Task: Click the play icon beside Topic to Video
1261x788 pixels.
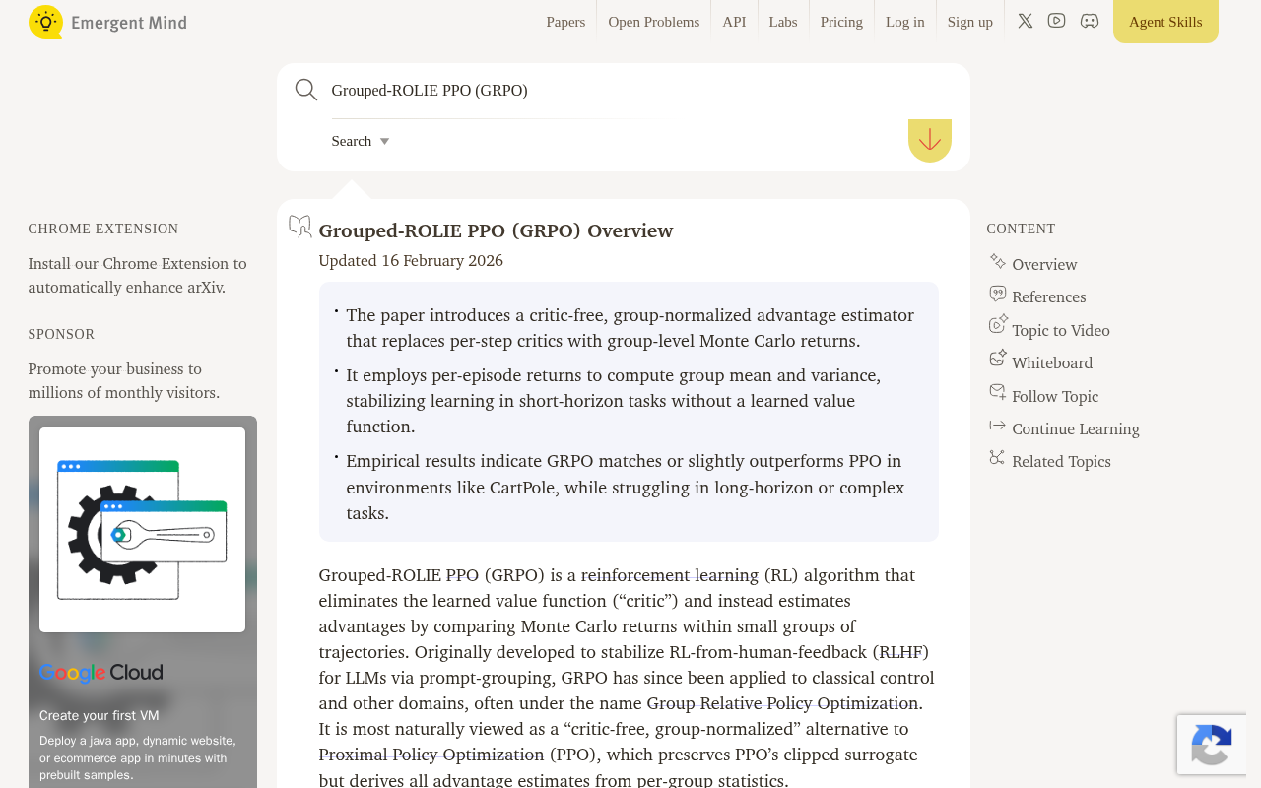Action: (x=998, y=325)
